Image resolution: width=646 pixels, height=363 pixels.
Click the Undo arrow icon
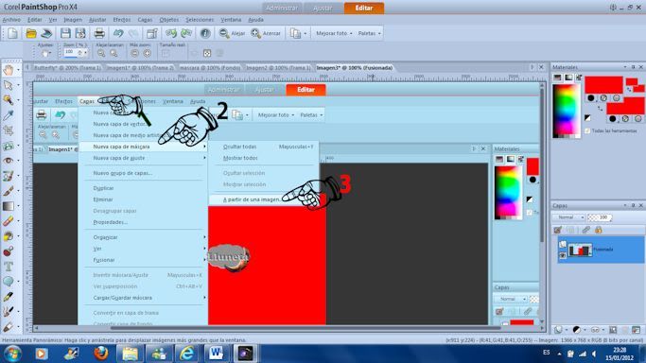[118, 33]
